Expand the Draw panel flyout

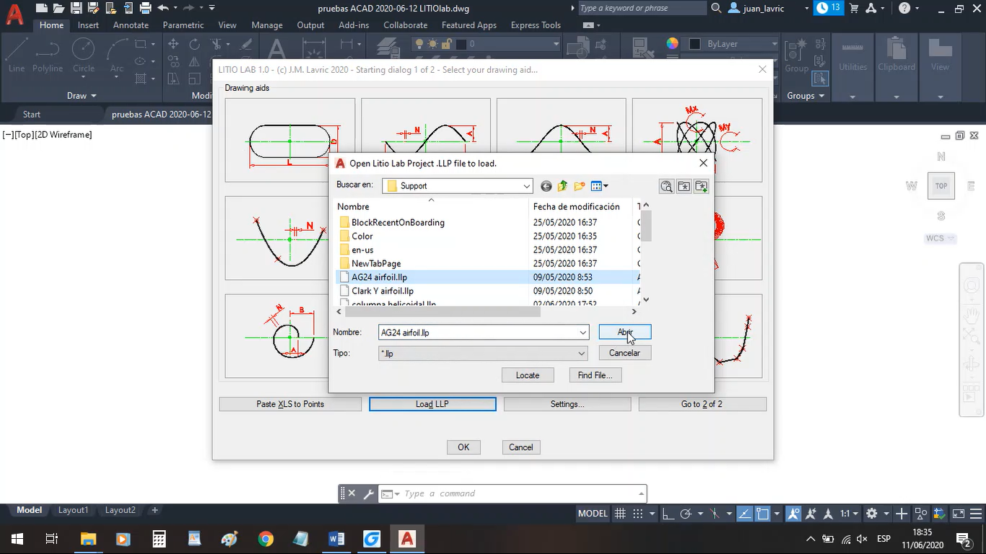pos(82,96)
